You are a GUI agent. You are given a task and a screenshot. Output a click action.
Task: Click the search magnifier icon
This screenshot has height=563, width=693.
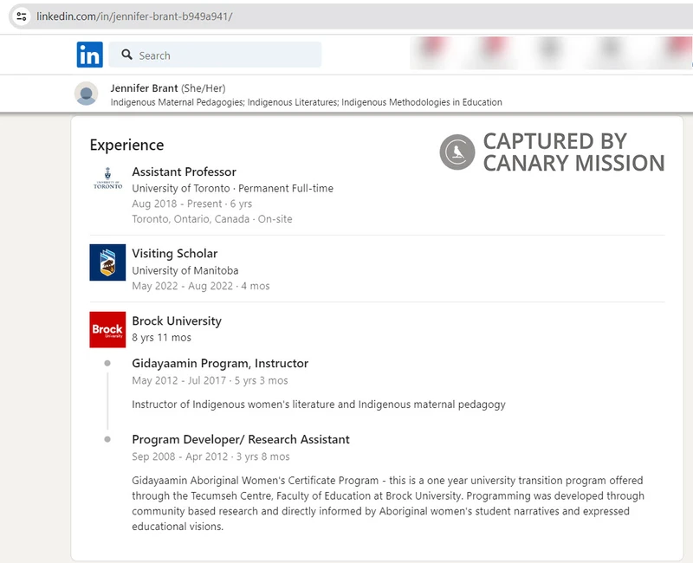click(127, 55)
